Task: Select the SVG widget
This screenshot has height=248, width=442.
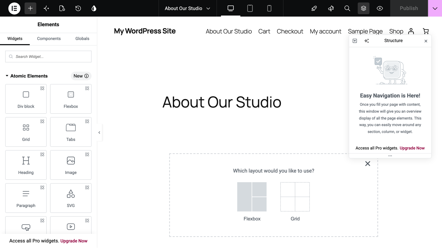Action: click(71, 198)
